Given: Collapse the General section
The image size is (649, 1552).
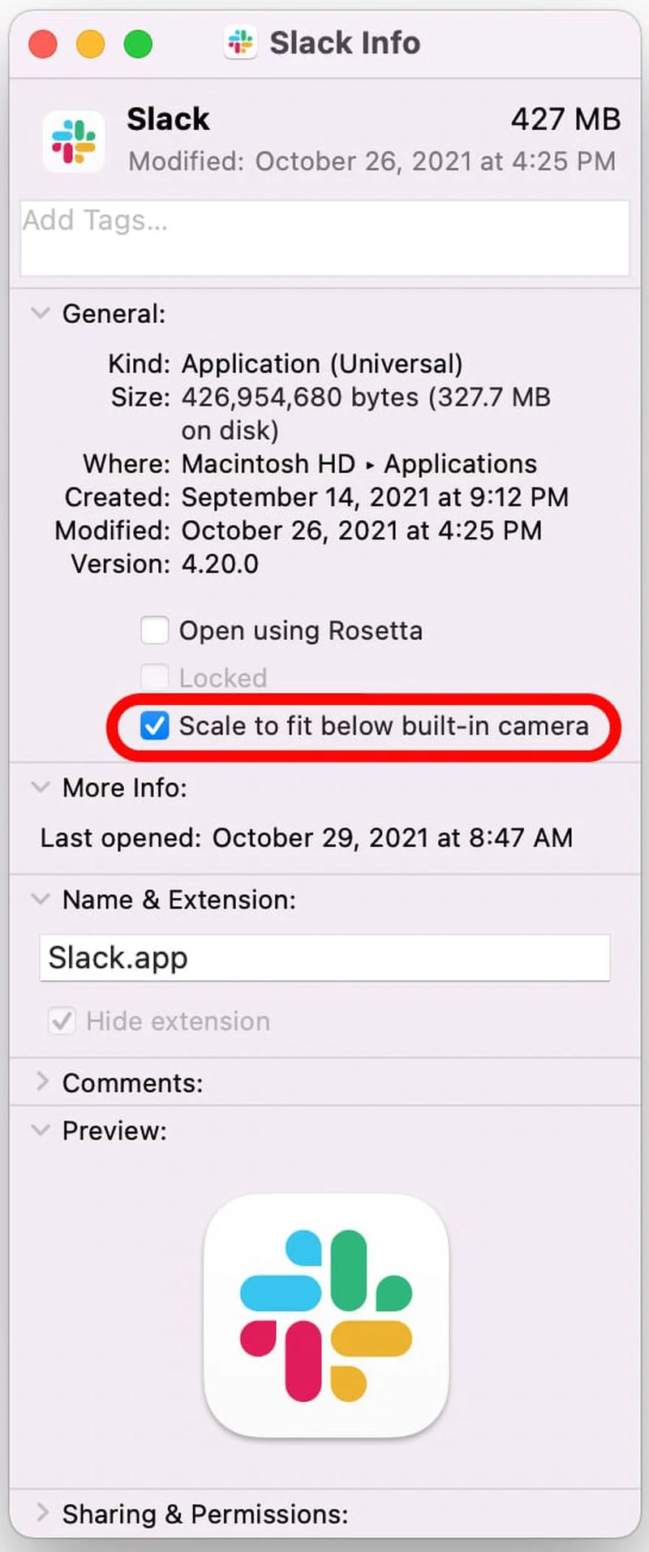Looking at the screenshot, I should (x=40, y=313).
